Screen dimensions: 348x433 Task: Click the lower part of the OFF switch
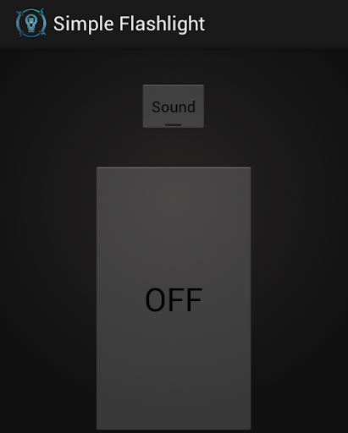pyautogui.click(x=174, y=372)
